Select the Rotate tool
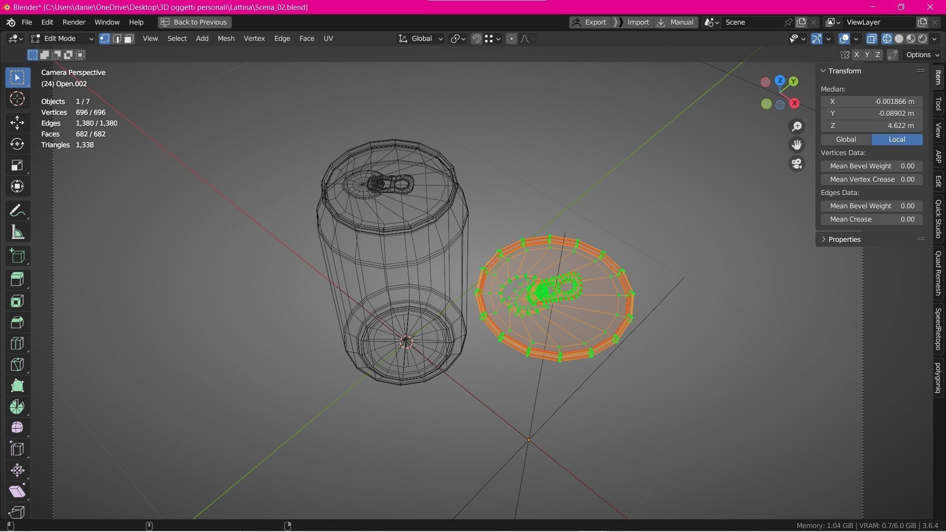946x532 pixels. pos(17,144)
